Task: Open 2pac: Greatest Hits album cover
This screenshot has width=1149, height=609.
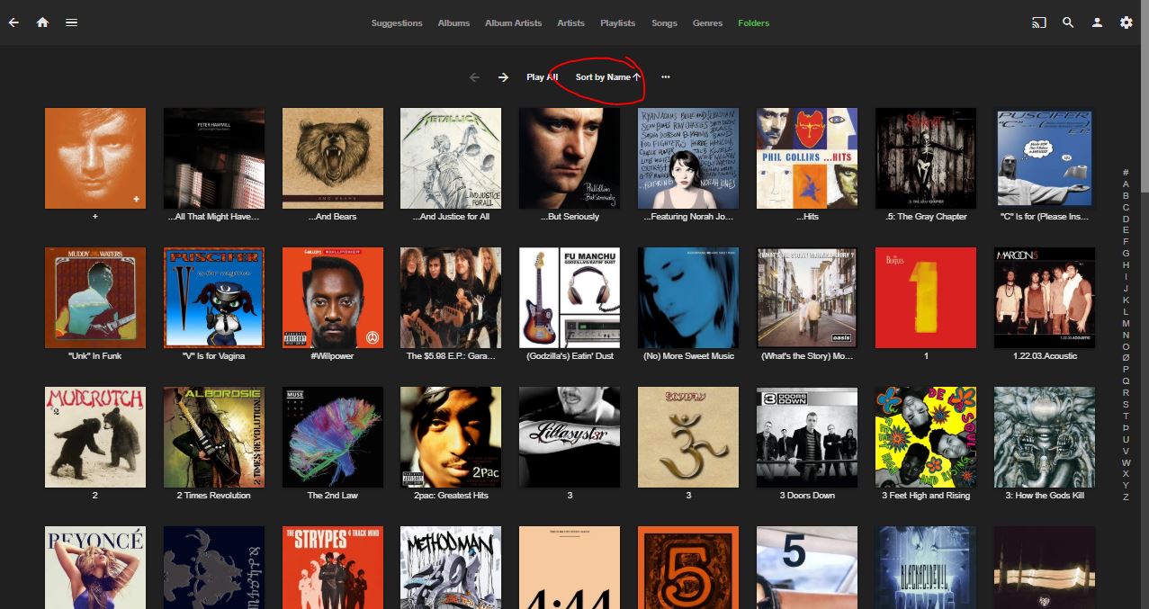Action: point(451,437)
